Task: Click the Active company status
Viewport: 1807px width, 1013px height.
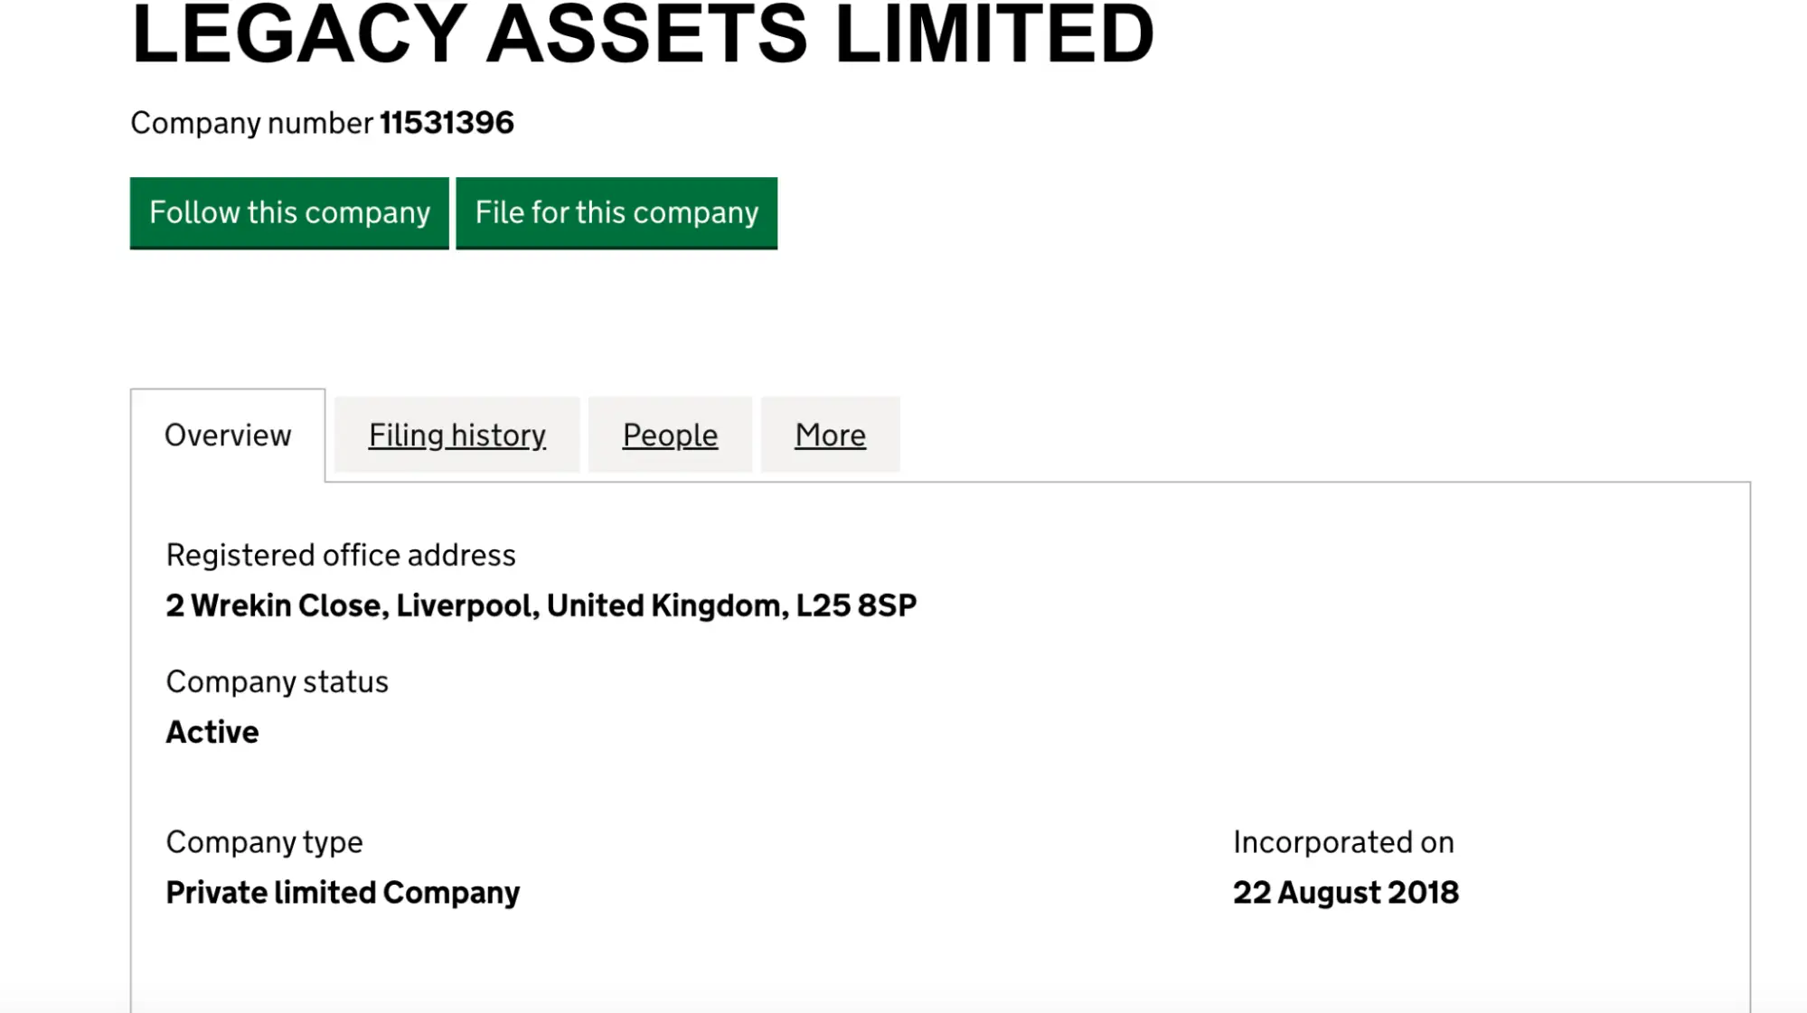Action: point(212,731)
